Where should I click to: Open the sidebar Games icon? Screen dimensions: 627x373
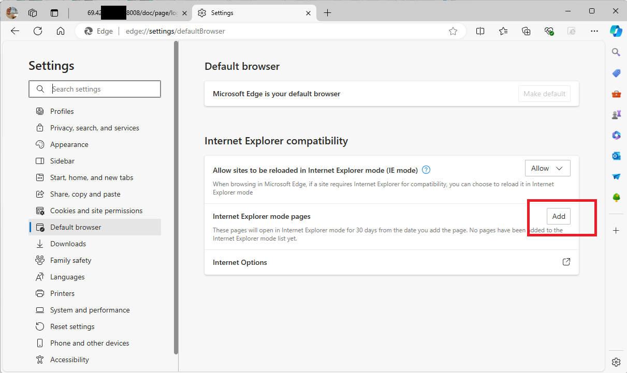pyautogui.click(x=616, y=114)
